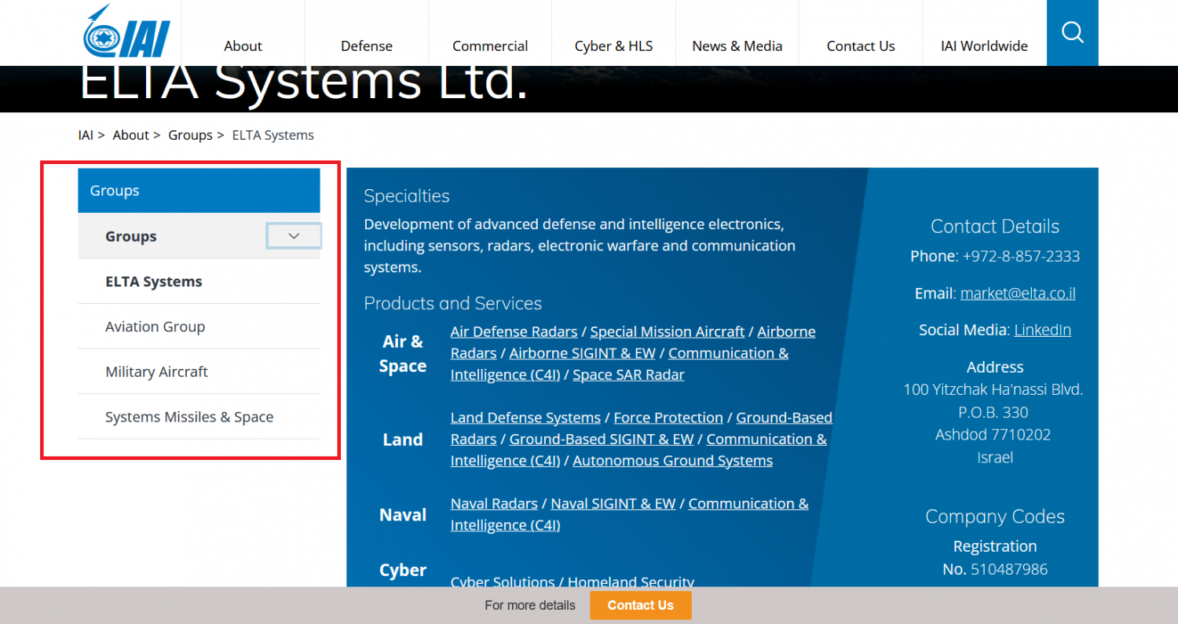Expand the Groups chevron dropdown
Image resolution: width=1178 pixels, height=624 pixels.
click(x=294, y=235)
